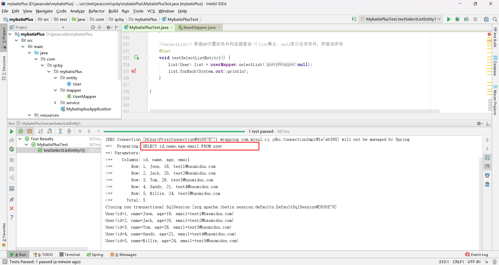
Task: Click the Make Project build icon
Action: 354,19
